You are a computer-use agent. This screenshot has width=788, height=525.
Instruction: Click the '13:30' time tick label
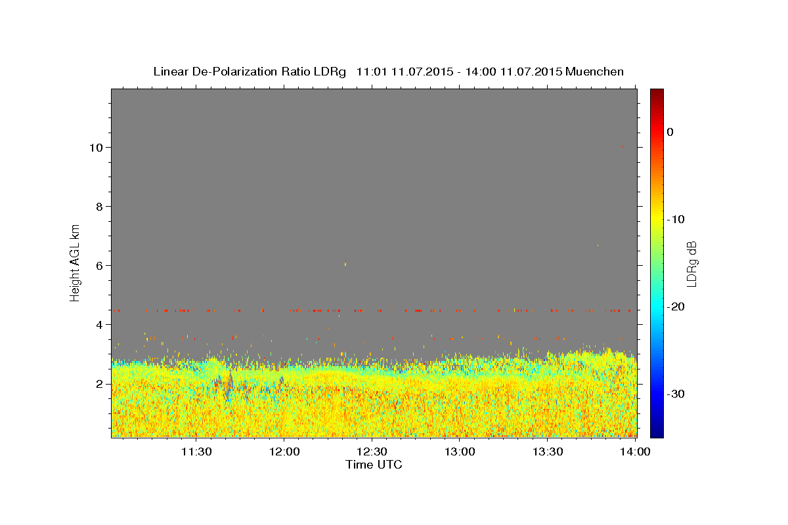point(548,451)
